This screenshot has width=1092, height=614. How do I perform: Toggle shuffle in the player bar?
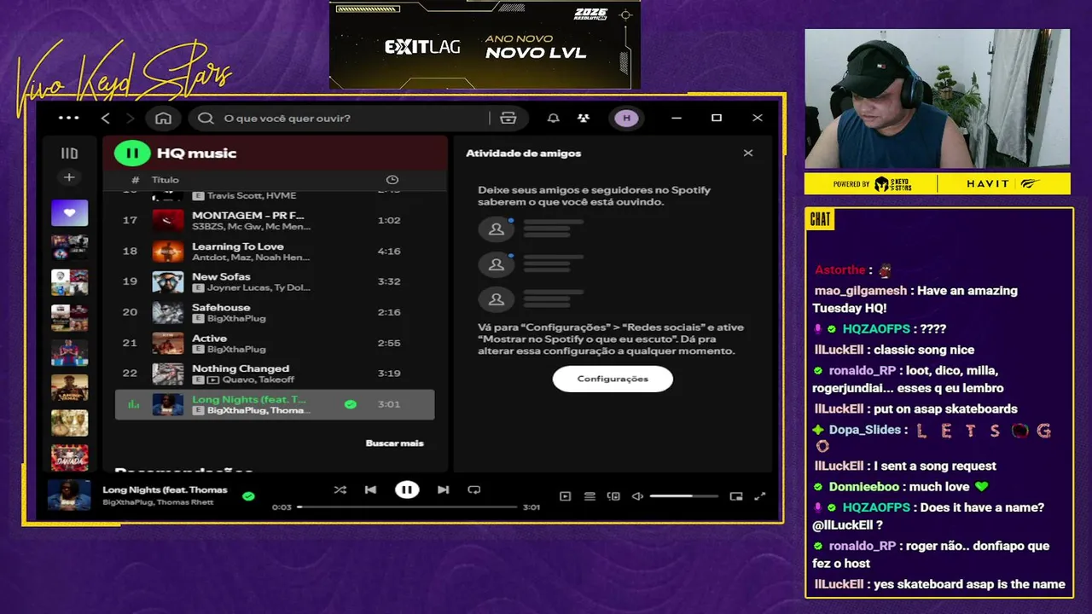click(x=340, y=489)
